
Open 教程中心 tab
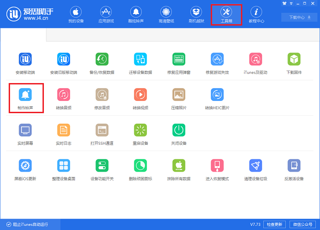click(x=256, y=15)
